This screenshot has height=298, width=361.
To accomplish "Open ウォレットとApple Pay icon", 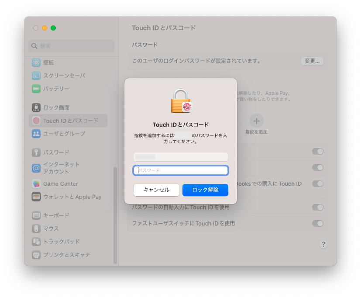I will click(36, 197).
